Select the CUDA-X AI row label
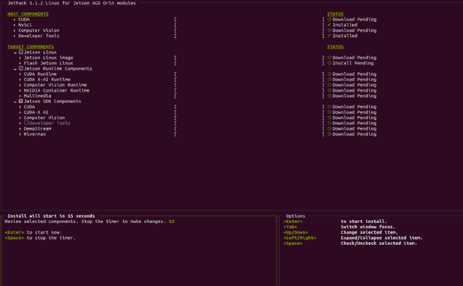The width and height of the screenshot is (463, 286). [x=36, y=112]
